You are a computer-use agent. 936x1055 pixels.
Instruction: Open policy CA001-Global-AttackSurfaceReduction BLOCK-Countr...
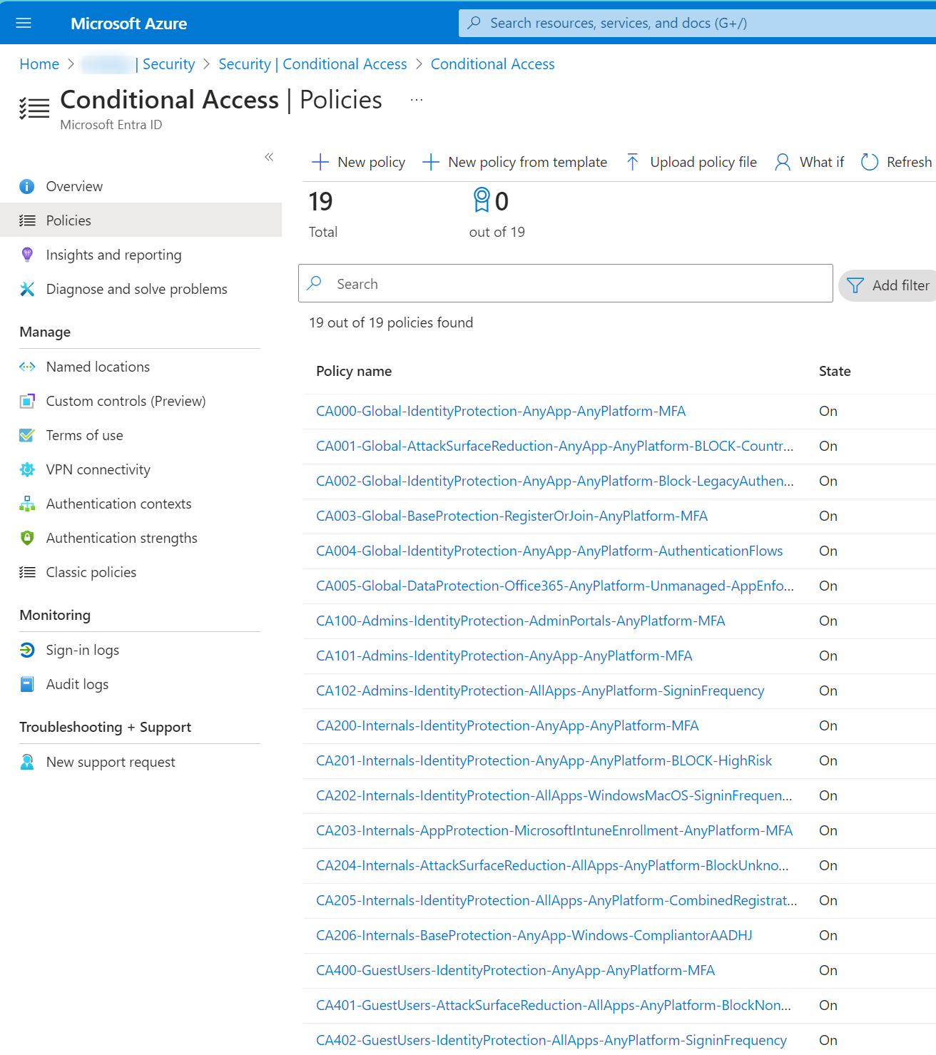coord(555,446)
